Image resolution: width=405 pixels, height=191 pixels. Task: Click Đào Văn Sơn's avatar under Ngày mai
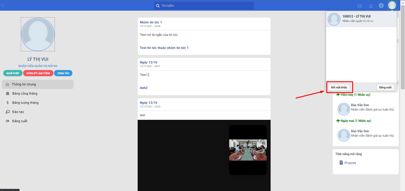(x=344, y=135)
